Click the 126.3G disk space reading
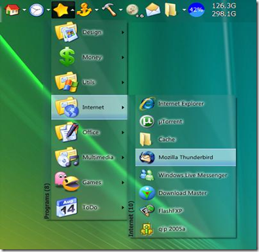Viewport: 259px width, 252px height. coord(224,6)
